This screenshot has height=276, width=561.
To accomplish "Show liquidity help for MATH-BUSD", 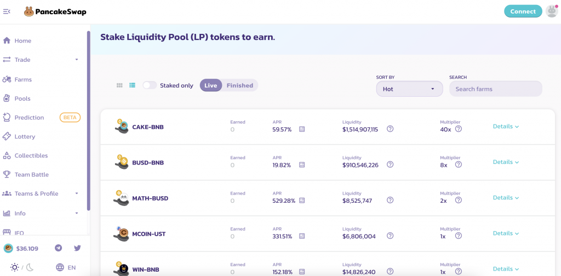I will 390,200.
